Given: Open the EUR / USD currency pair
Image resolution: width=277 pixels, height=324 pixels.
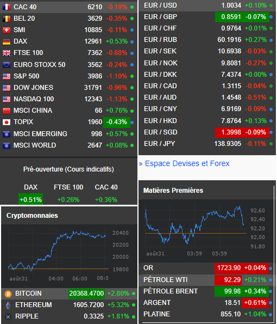Looking at the screenshot, I should pyautogui.click(x=160, y=5).
